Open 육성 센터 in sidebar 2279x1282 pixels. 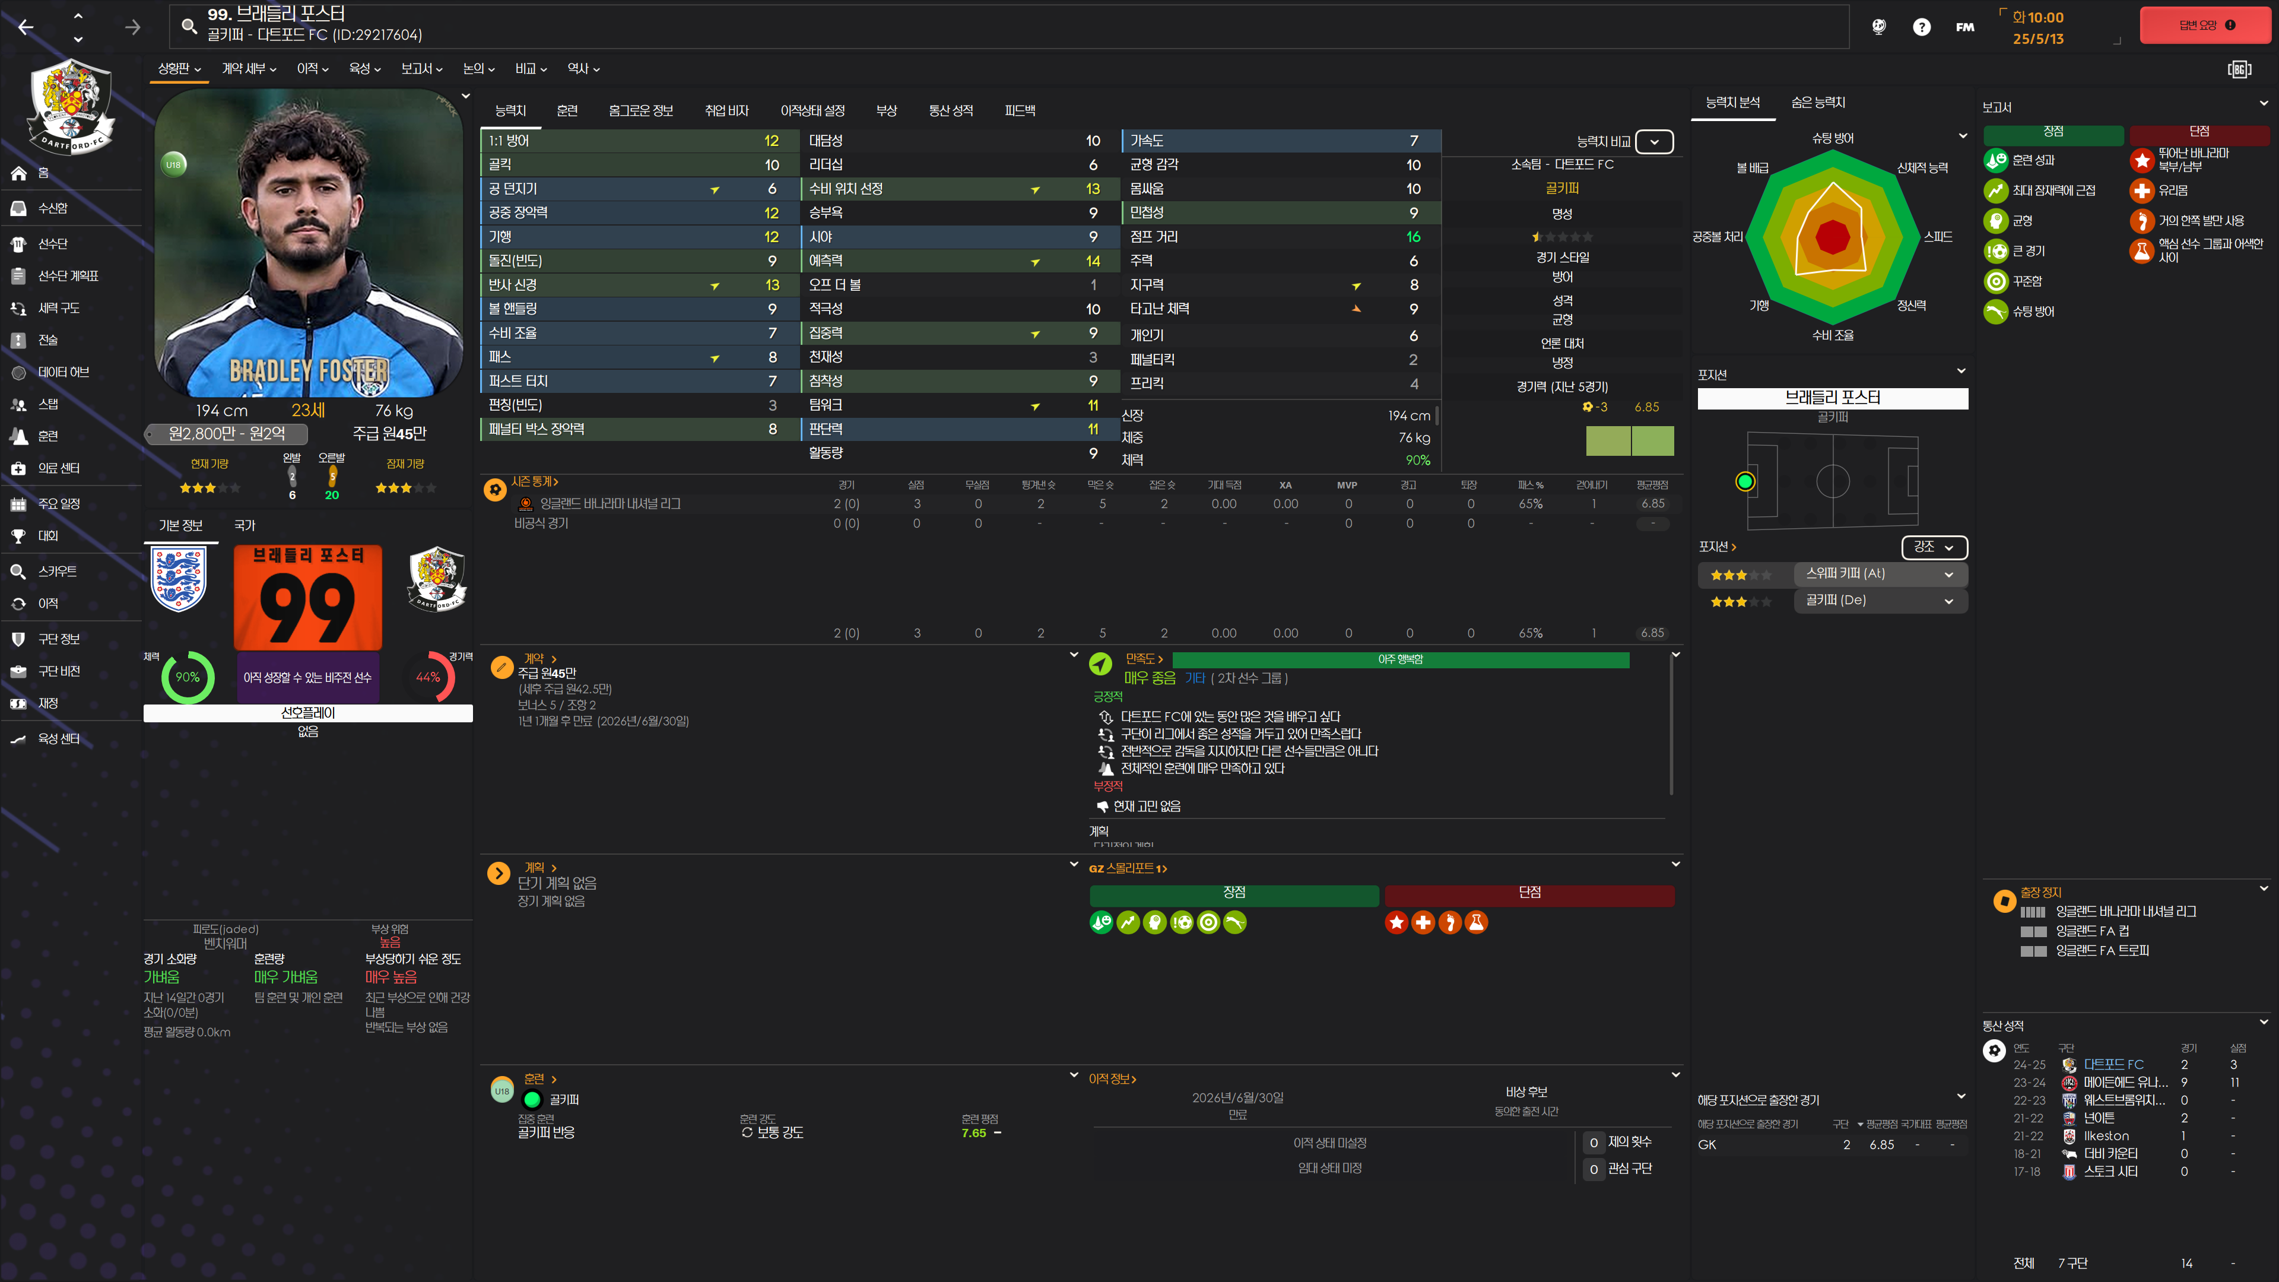point(58,739)
